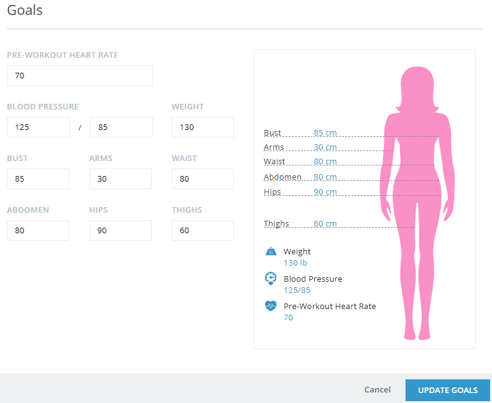
Task: Click into the Bust input field
Action: coord(38,178)
